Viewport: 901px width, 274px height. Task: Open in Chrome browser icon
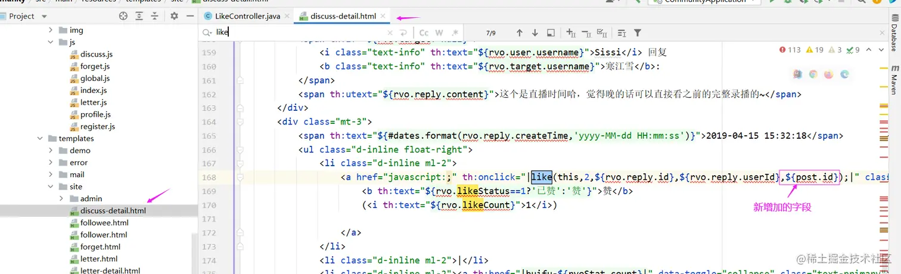pyautogui.click(x=813, y=74)
